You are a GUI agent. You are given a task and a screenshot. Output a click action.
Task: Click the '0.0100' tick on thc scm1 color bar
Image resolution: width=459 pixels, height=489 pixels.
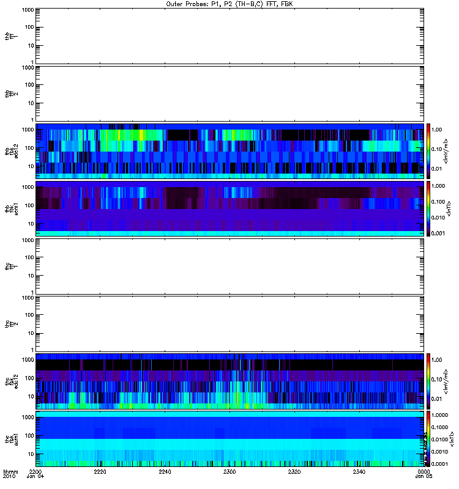(439, 439)
